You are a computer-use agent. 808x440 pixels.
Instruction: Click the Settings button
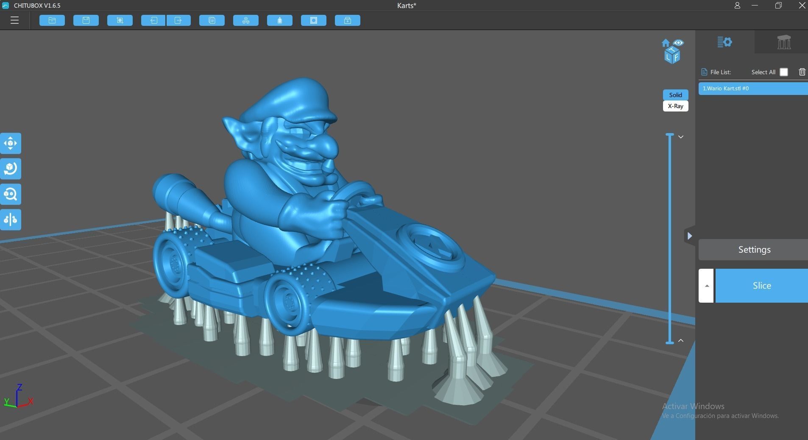(753, 250)
